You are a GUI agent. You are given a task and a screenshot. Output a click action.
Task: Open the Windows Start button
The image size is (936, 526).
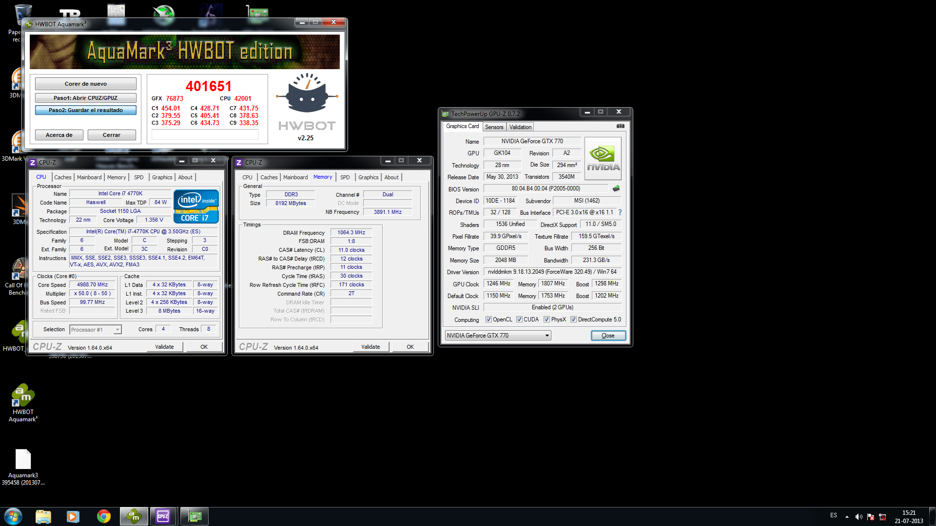[x=13, y=516]
